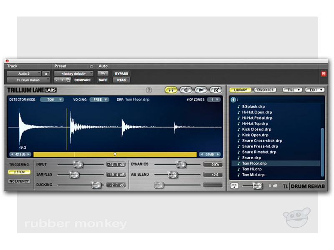This screenshot has height=250, width=334.
Task: Click the A/B BLEND slider knob
Action: point(173,175)
